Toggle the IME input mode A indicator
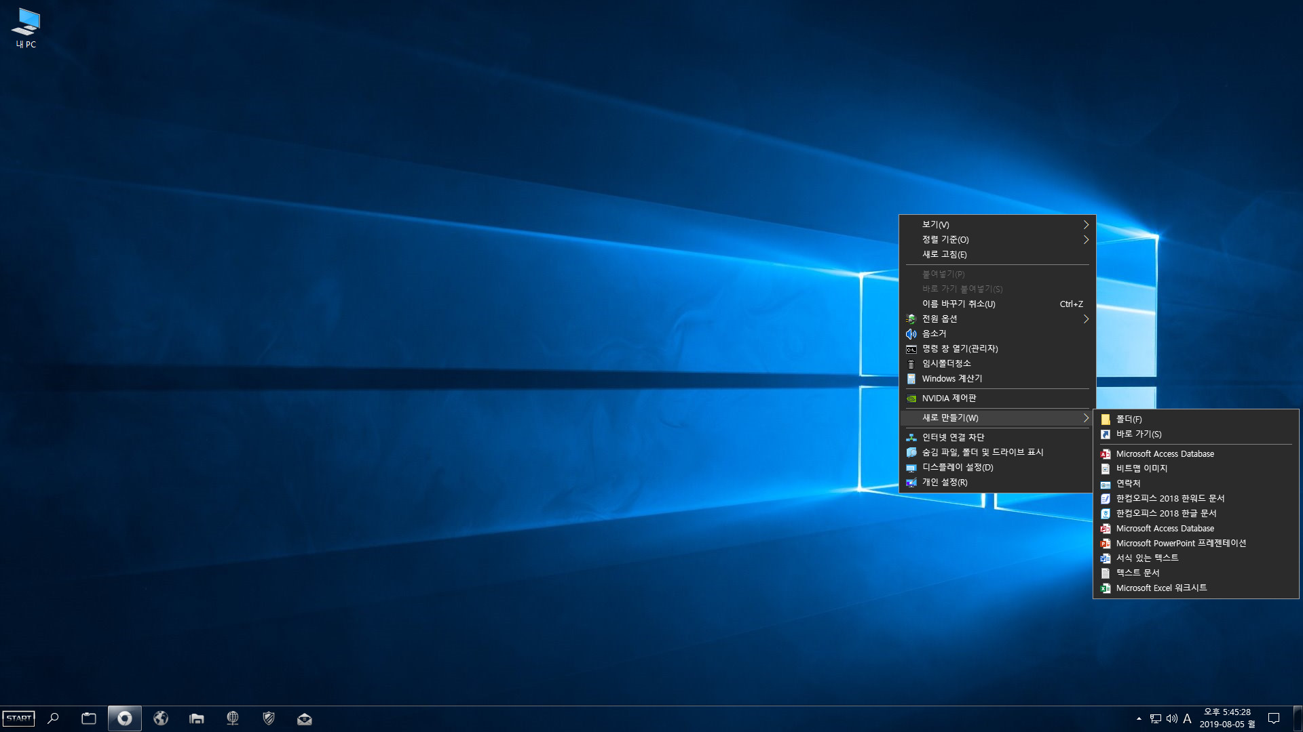Image resolution: width=1303 pixels, height=732 pixels. click(x=1187, y=718)
